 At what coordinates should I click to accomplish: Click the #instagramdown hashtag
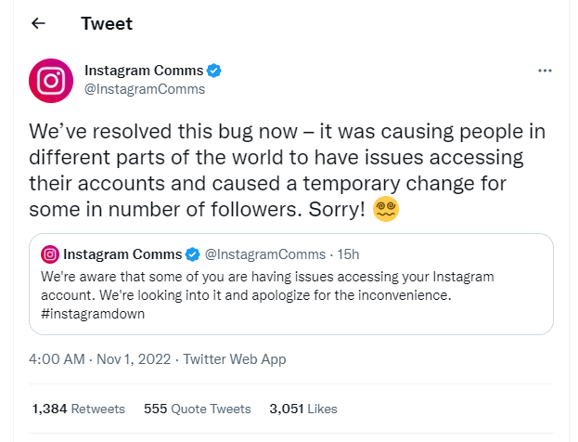(93, 314)
